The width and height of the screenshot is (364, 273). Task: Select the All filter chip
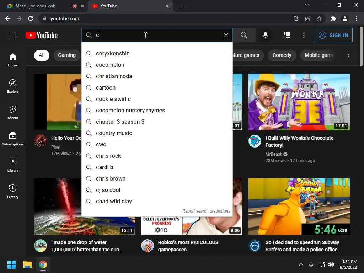pyautogui.click(x=42, y=55)
